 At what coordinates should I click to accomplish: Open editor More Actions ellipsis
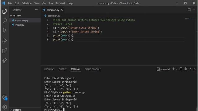coord(194,10)
